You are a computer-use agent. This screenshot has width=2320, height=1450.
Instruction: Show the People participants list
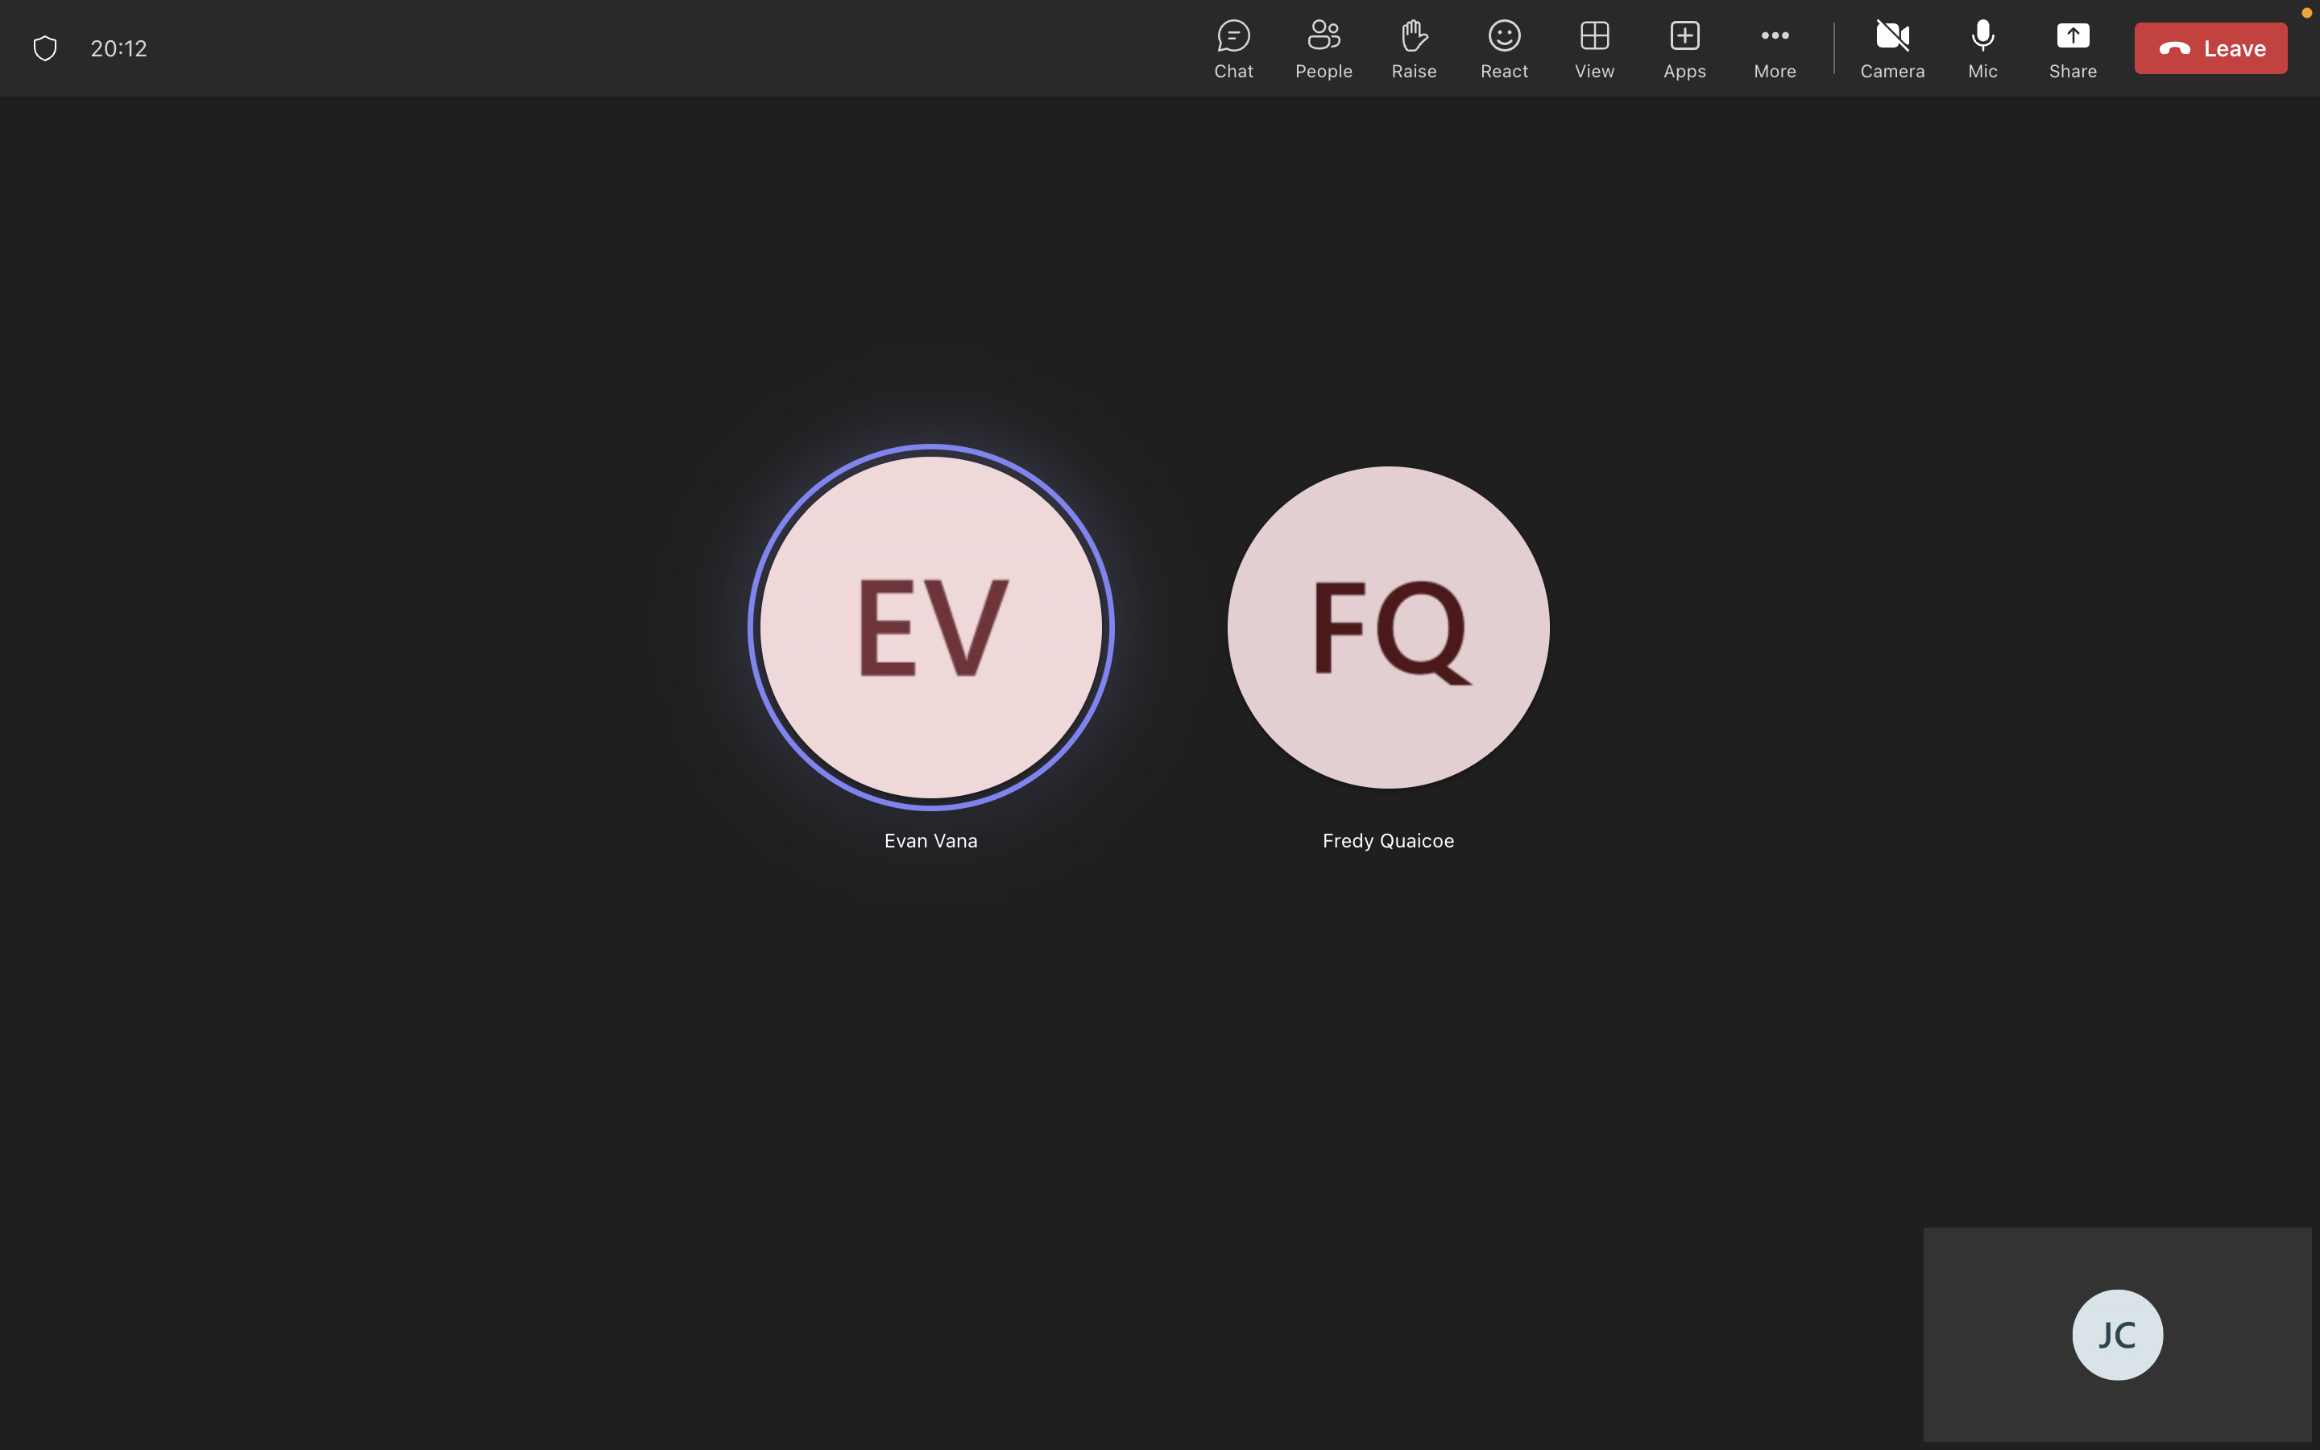[1323, 48]
